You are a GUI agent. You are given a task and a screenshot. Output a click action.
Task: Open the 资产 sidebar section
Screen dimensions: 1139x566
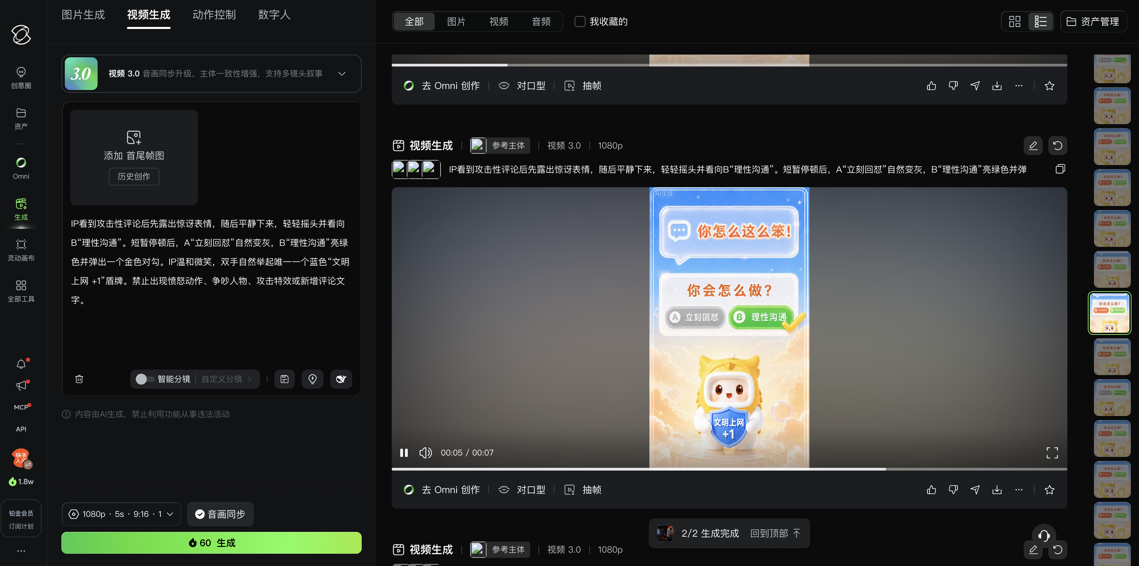point(21,118)
